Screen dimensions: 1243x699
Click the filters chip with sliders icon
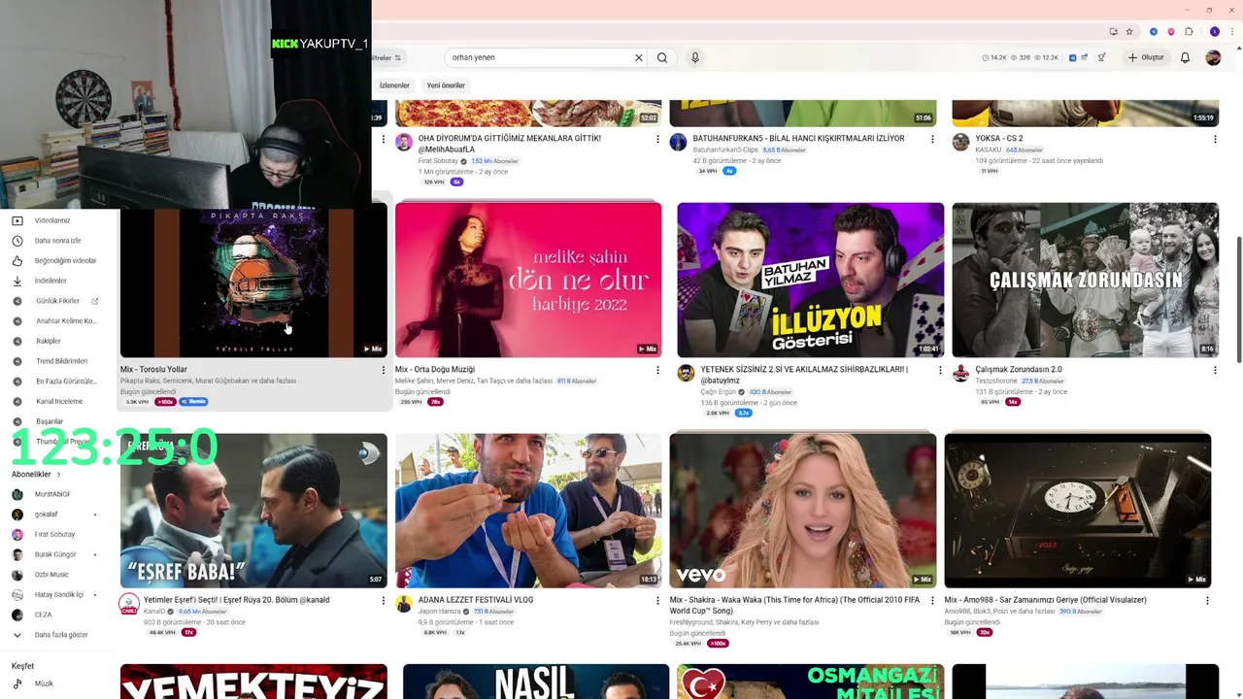(x=388, y=57)
